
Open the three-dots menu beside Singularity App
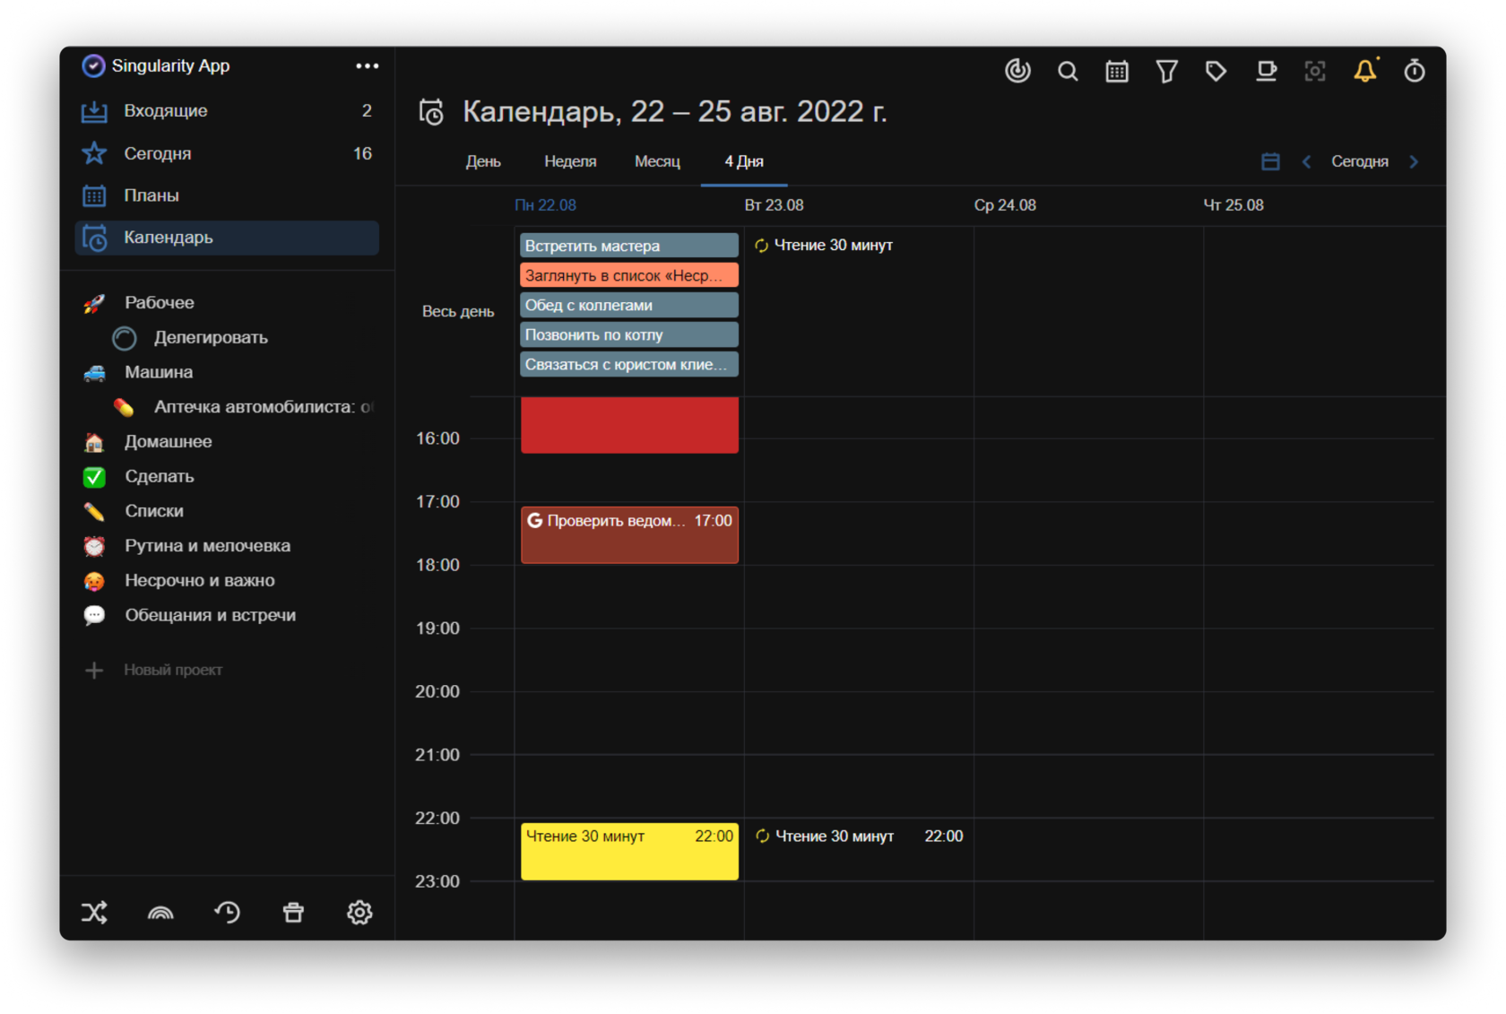367,65
